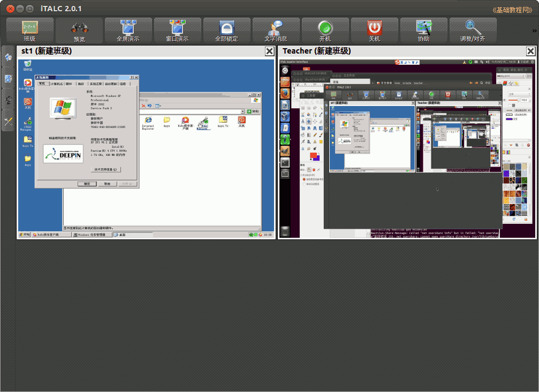Click the keys folder in st1 Explorer window

click(166, 122)
